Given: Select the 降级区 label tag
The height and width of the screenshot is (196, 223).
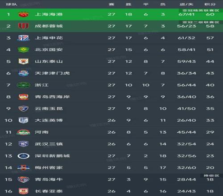Looking at the screenshot, I should tap(211, 176).
